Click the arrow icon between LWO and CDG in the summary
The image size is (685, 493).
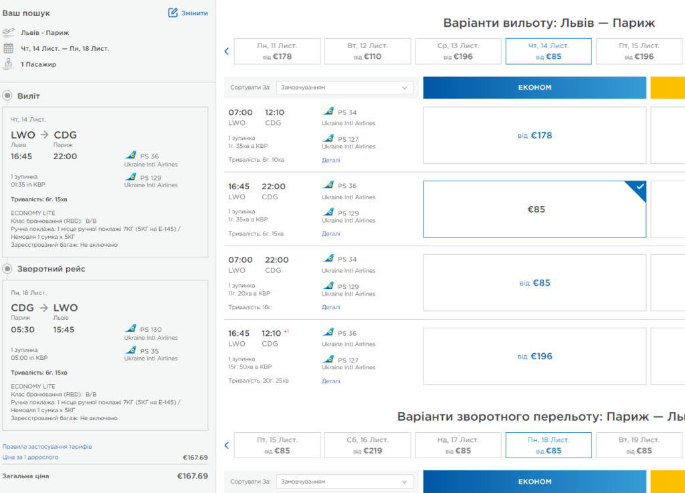44,134
